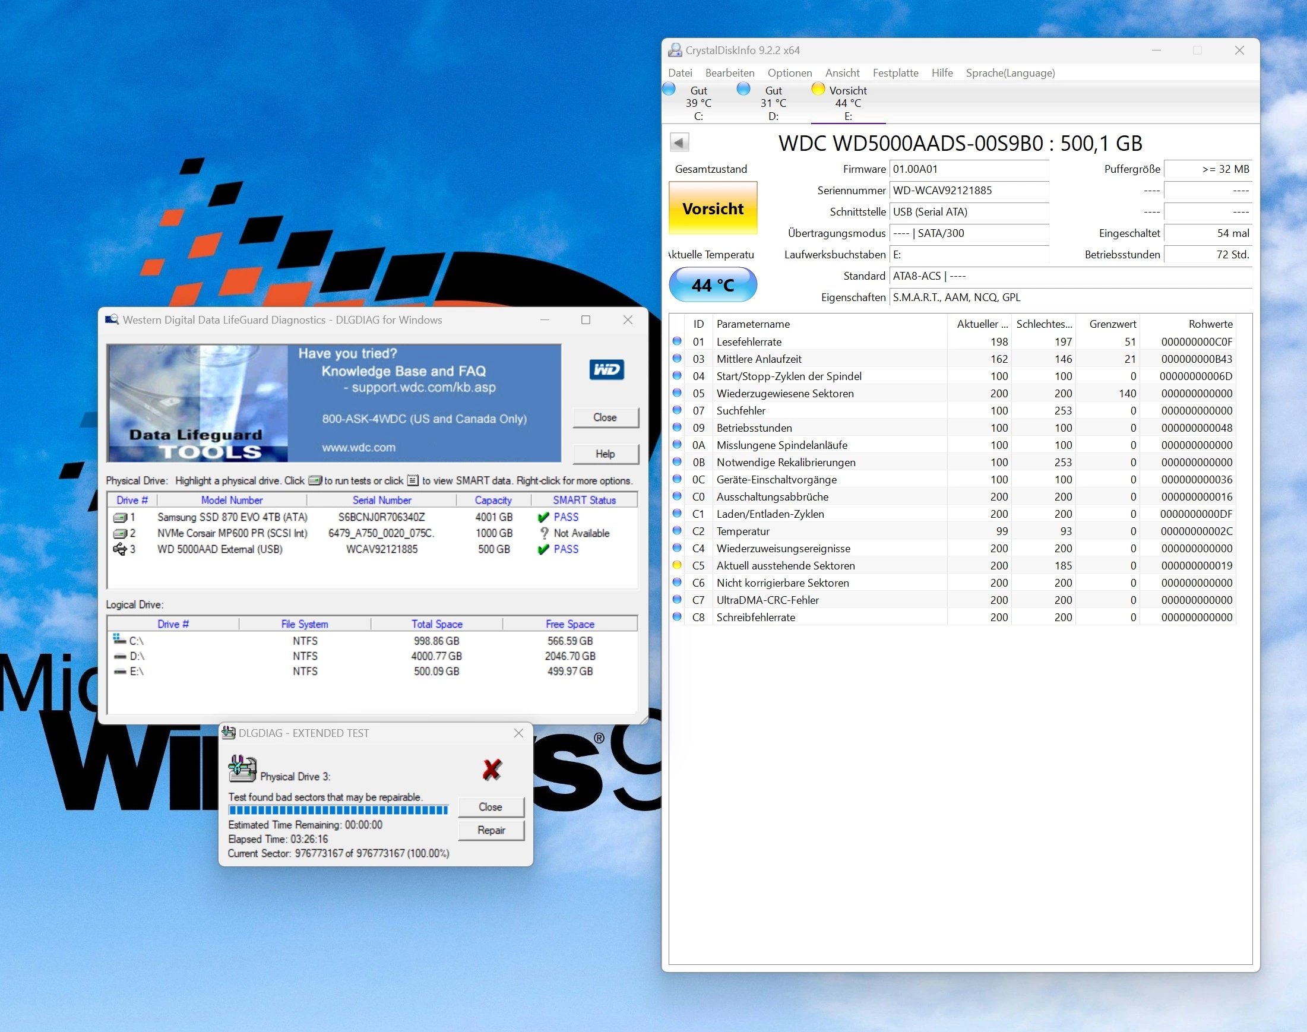Click the drive icon for NVMe Corsair row
Viewport: 1307px width, 1032px height.
point(119,534)
